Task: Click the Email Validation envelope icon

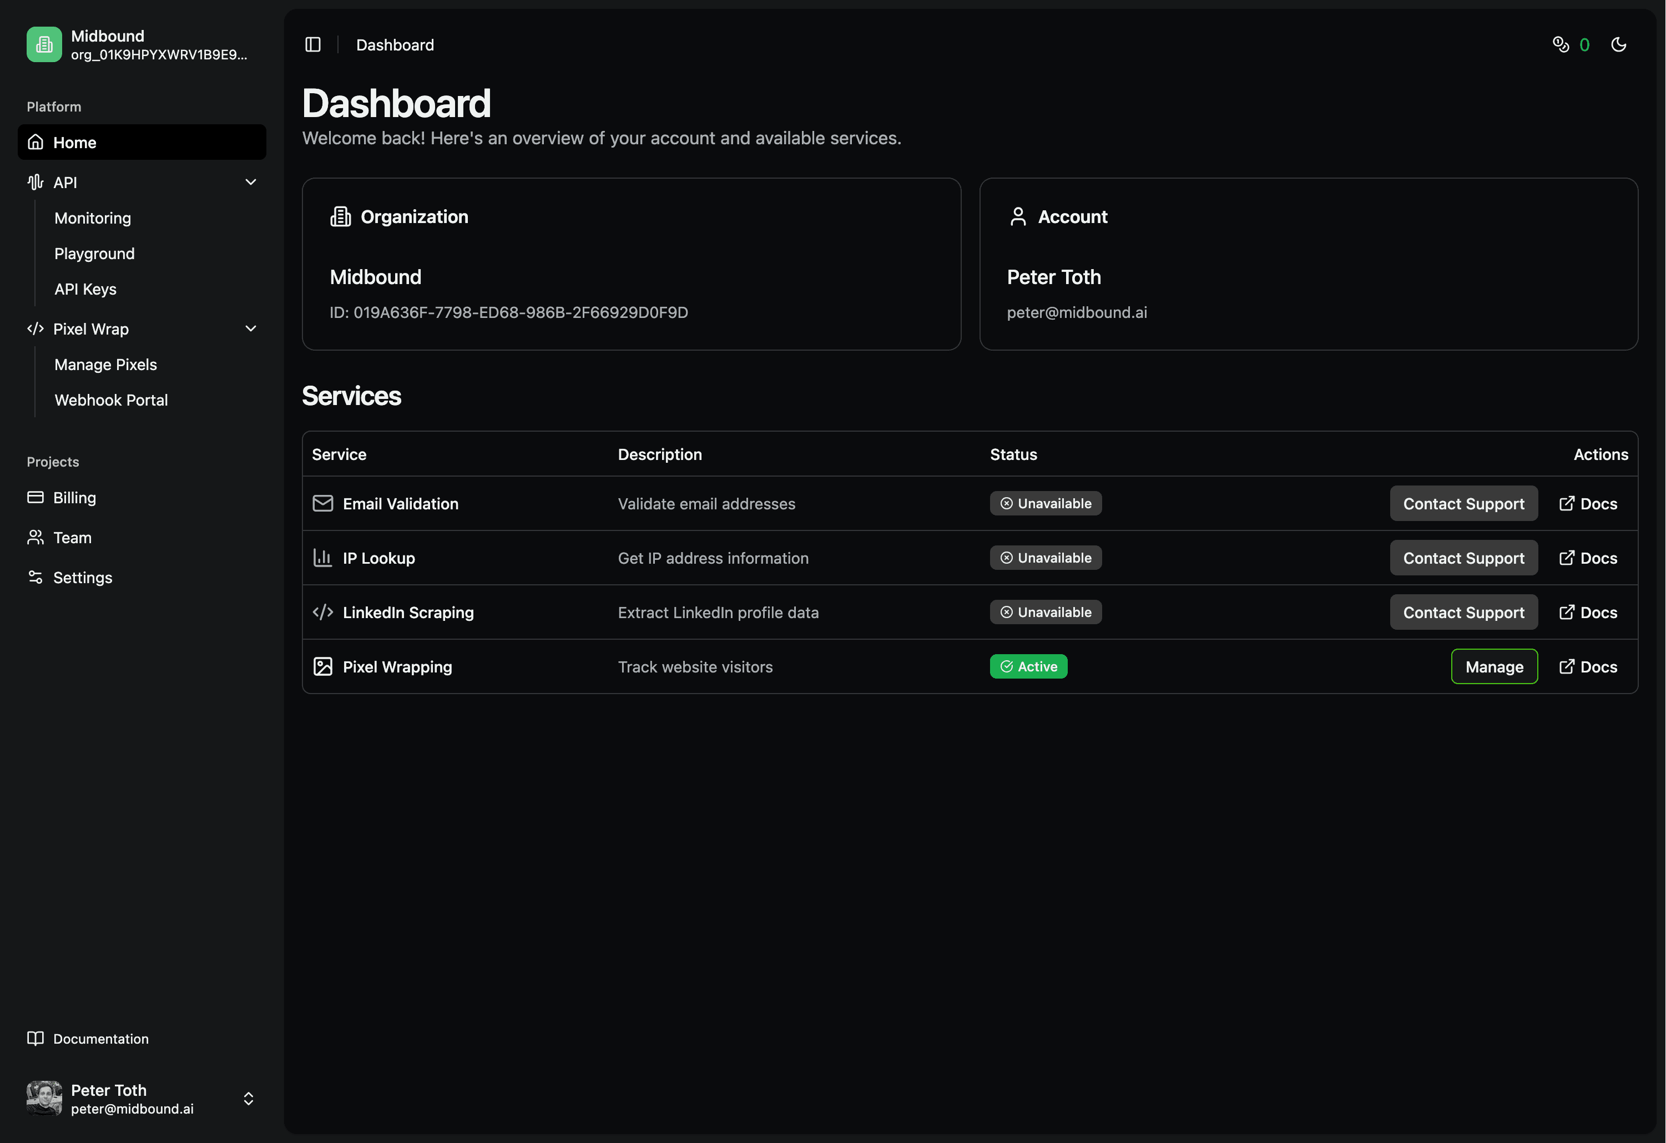Action: coord(322,503)
